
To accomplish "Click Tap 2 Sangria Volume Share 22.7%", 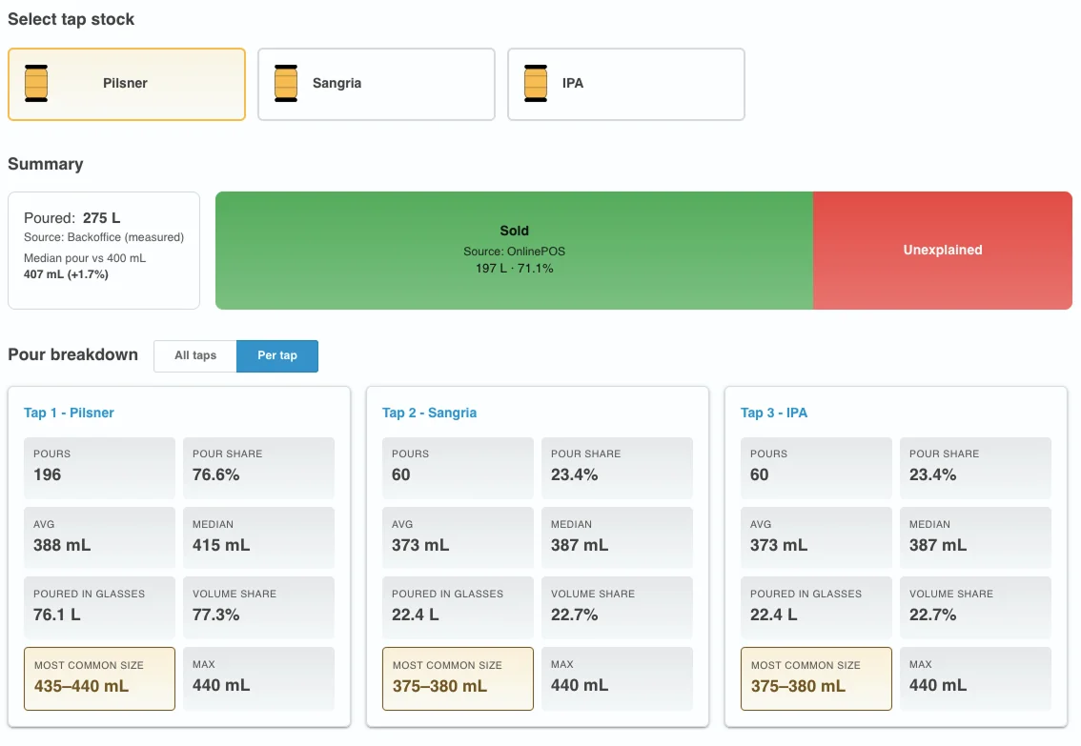I will [x=617, y=608].
